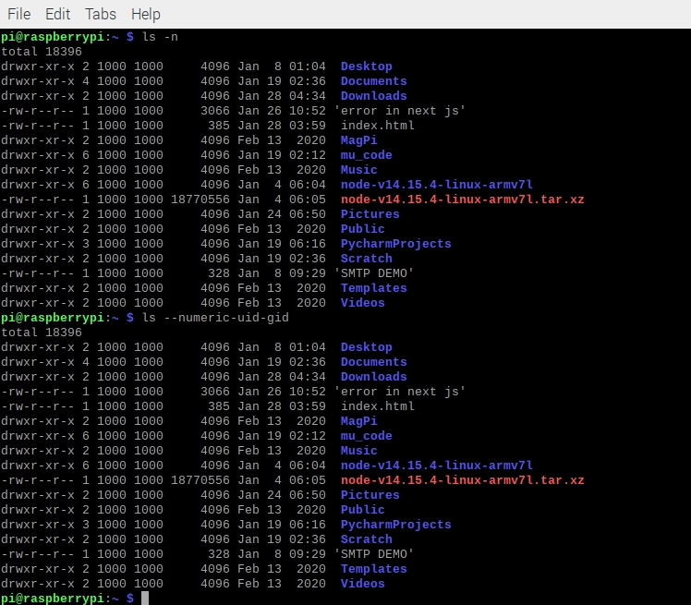Click the blue 'node-v14.15.4-linux-armv7l' directory in the second listing

coord(437,466)
